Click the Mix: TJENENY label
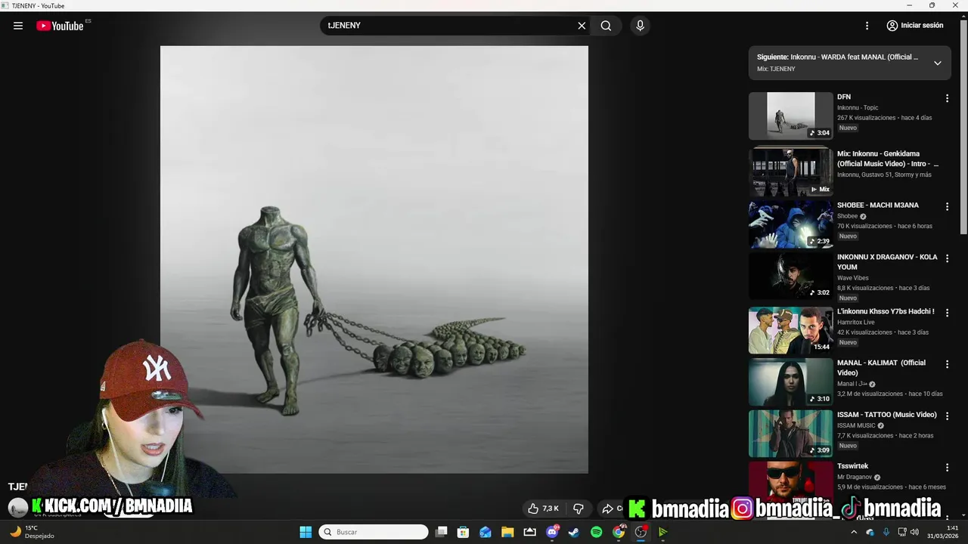 (776, 69)
